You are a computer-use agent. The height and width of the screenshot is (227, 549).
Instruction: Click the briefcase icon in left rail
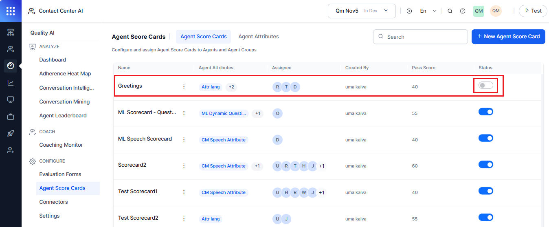pos(11,117)
